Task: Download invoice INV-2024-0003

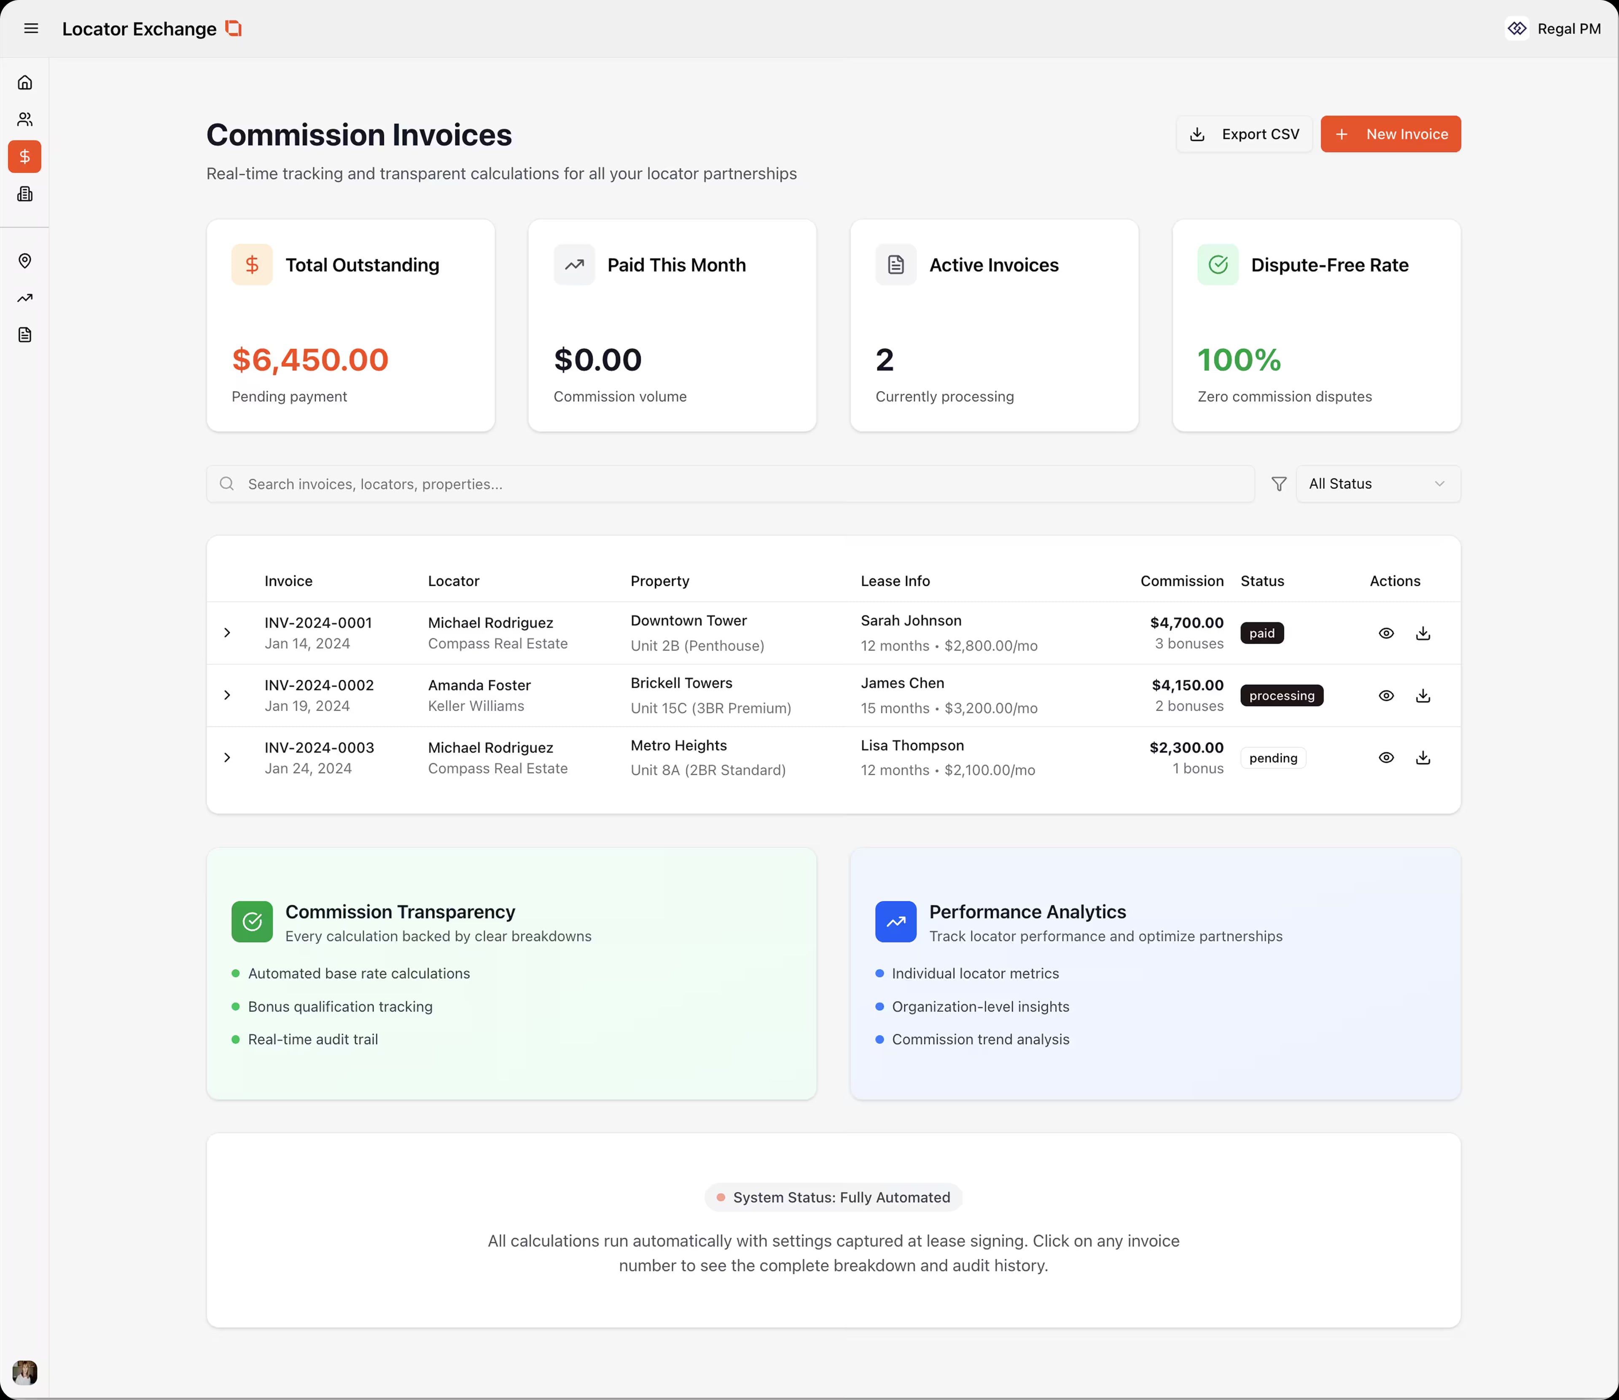Action: (x=1423, y=758)
